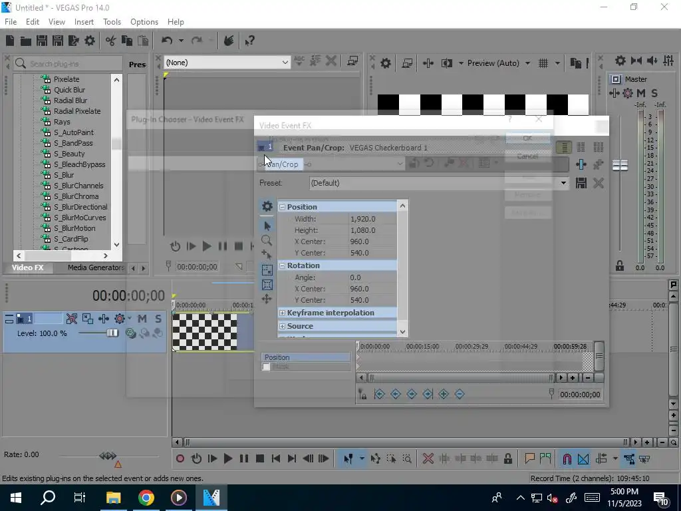This screenshot has width=681, height=511.
Task: Open Project Properties gear in main toolbar
Action: click(90, 41)
